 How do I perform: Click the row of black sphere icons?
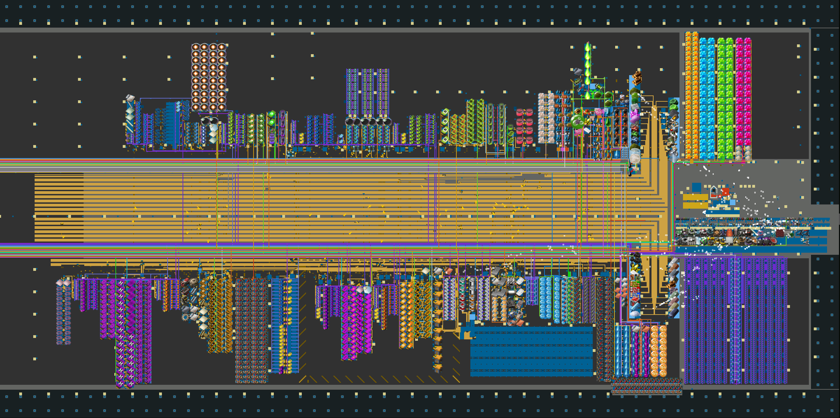(x=368, y=122)
